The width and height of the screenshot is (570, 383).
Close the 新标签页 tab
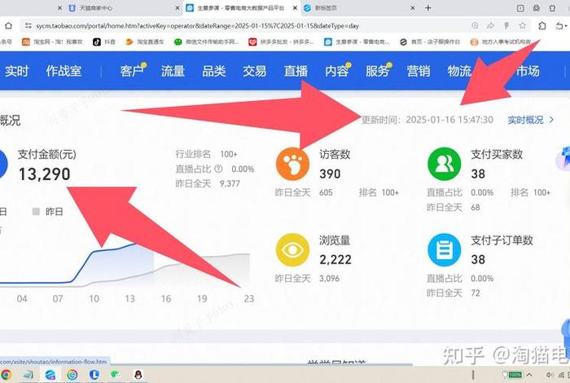(413, 8)
